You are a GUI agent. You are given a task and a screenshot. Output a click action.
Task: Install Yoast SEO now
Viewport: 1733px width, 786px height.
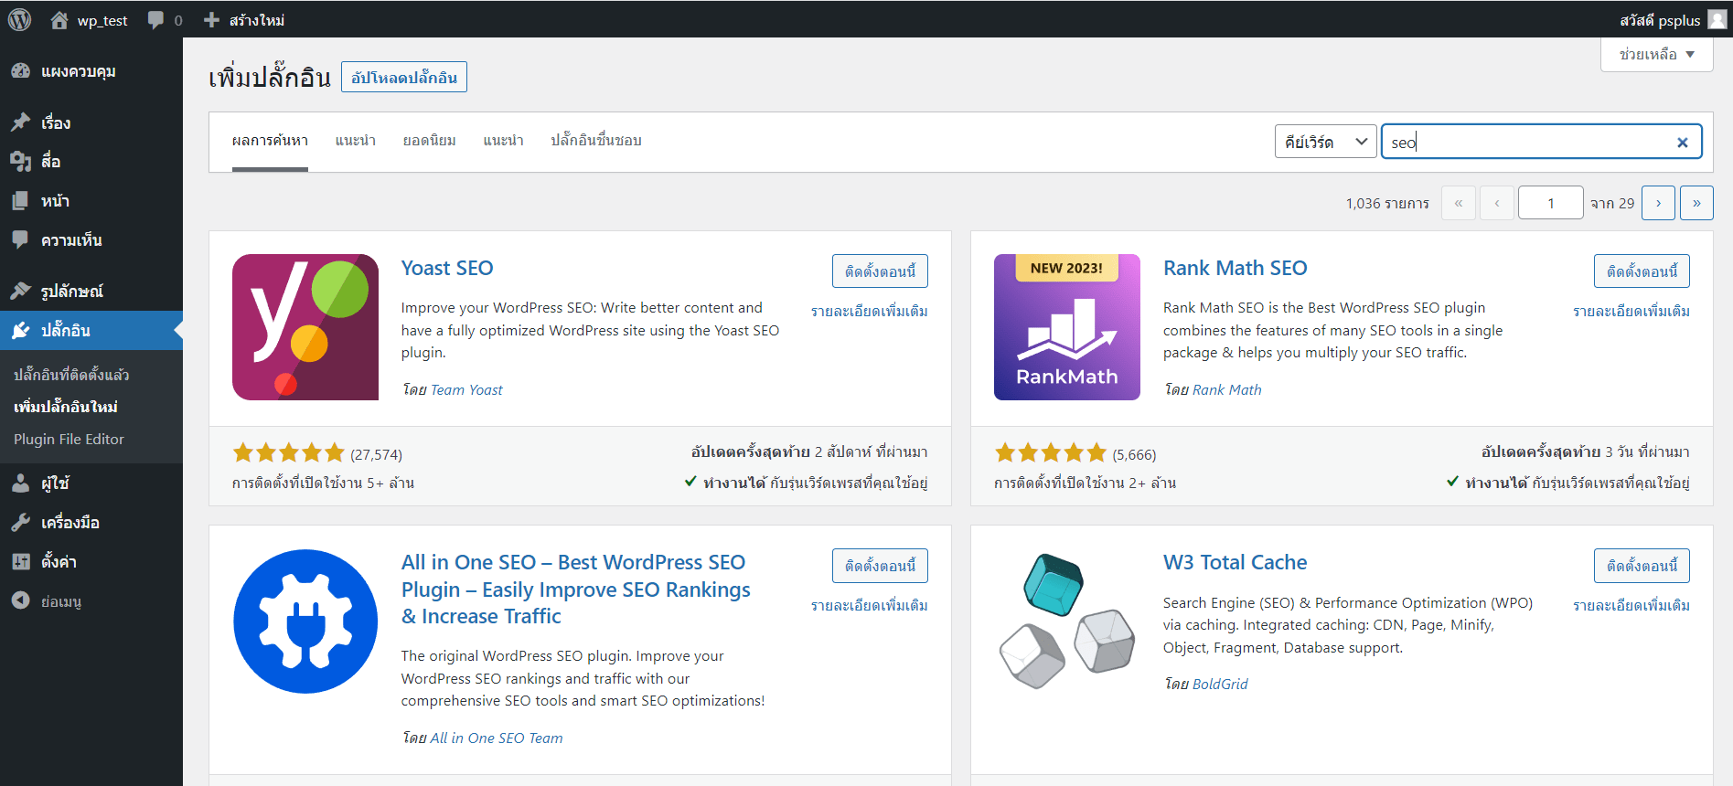coord(880,271)
